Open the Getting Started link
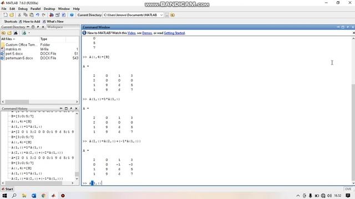This screenshot has width=355, height=199. point(174,33)
